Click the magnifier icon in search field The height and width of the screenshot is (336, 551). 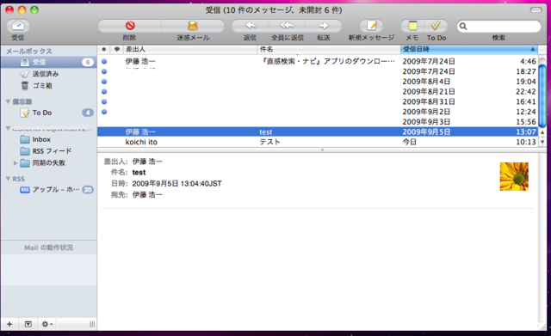pyautogui.click(x=463, y=27)
